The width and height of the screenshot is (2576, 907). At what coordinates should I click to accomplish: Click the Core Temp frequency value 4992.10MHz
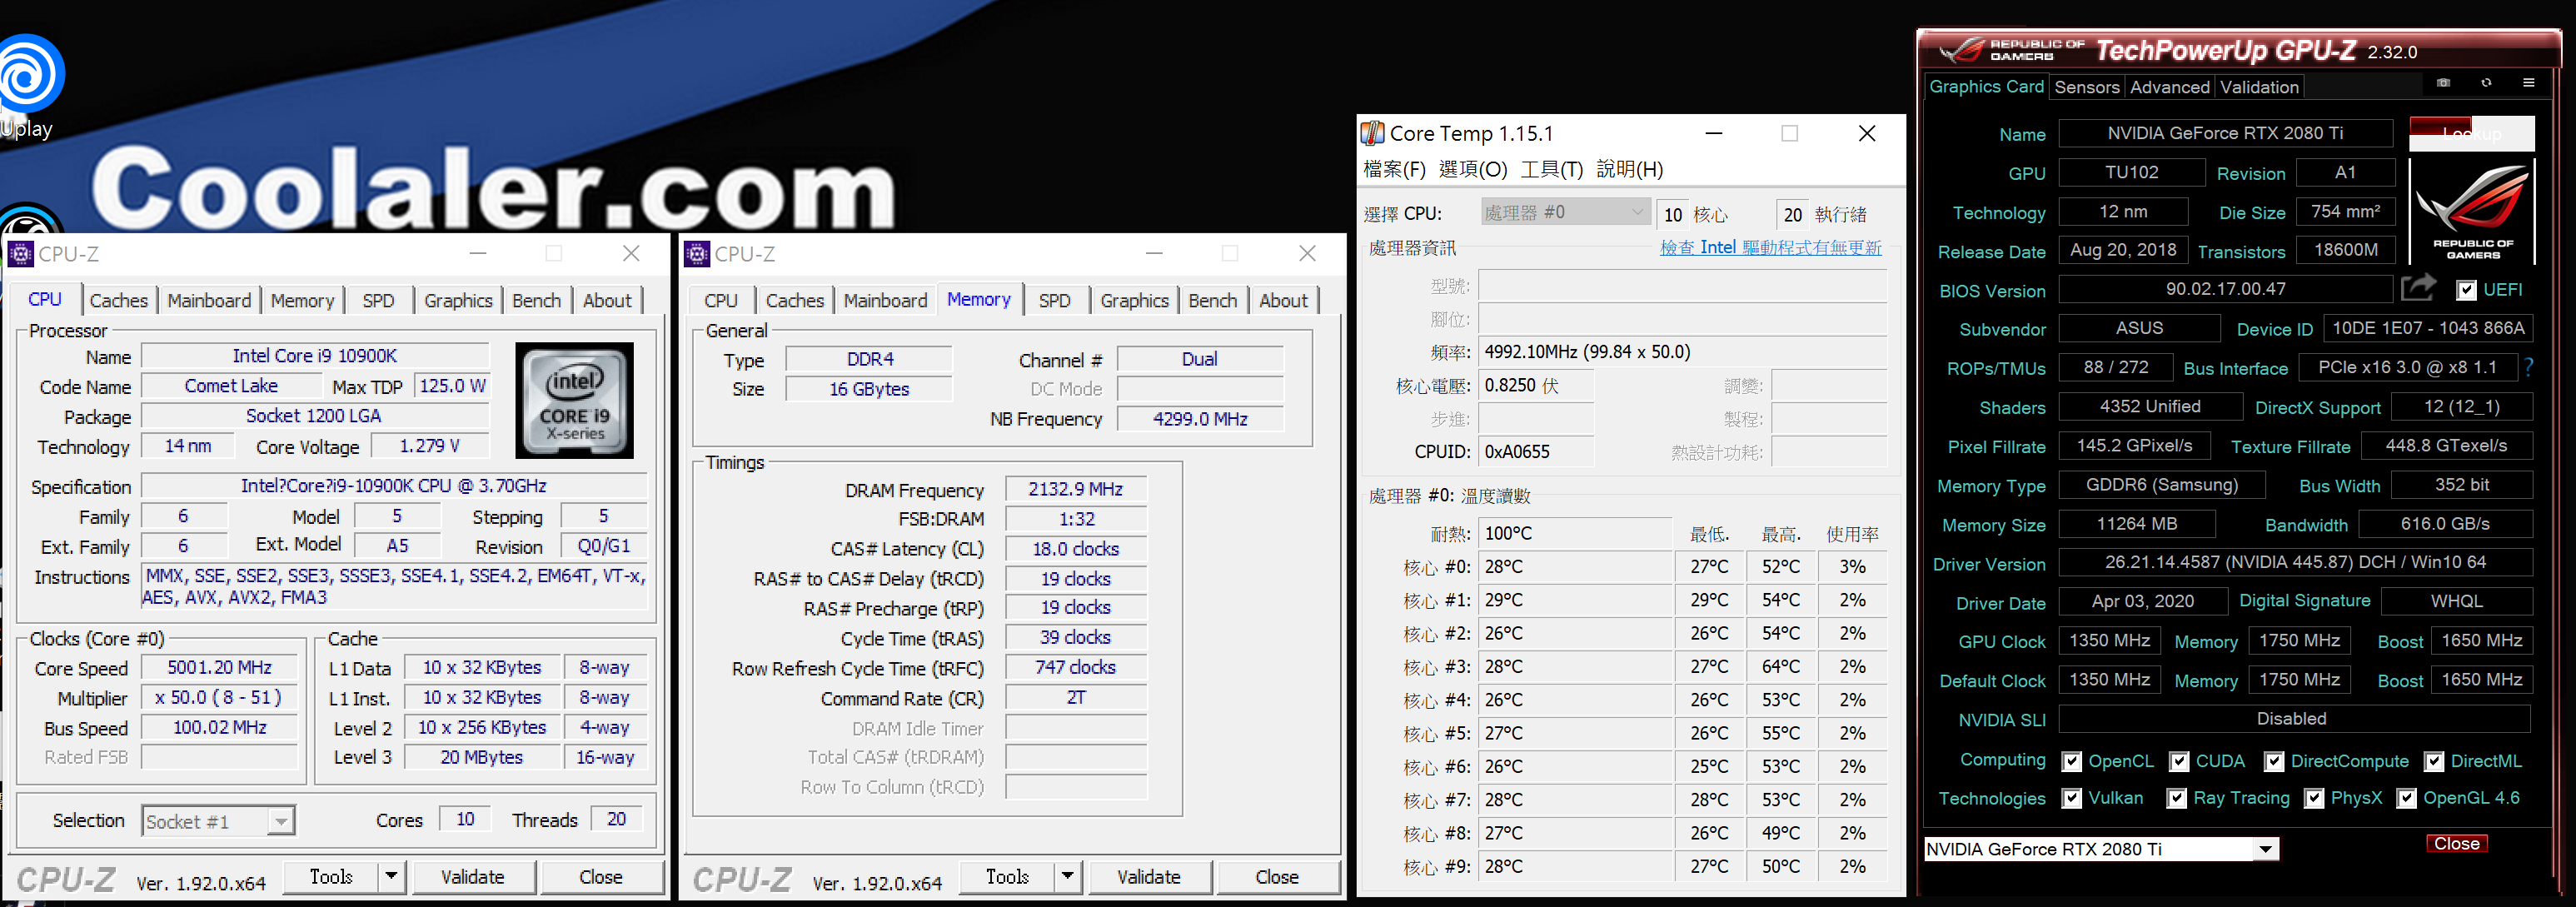(1682, 352)
